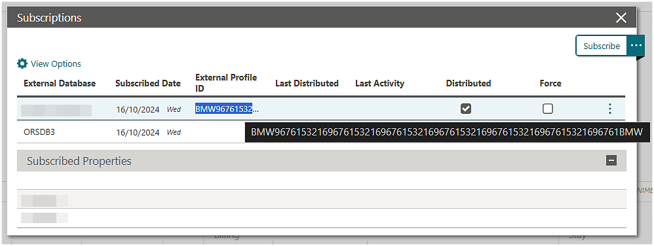Click the Force column header

coord(550,83)
